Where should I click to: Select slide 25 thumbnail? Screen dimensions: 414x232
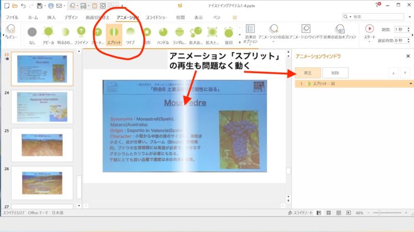tap(41, 142)
